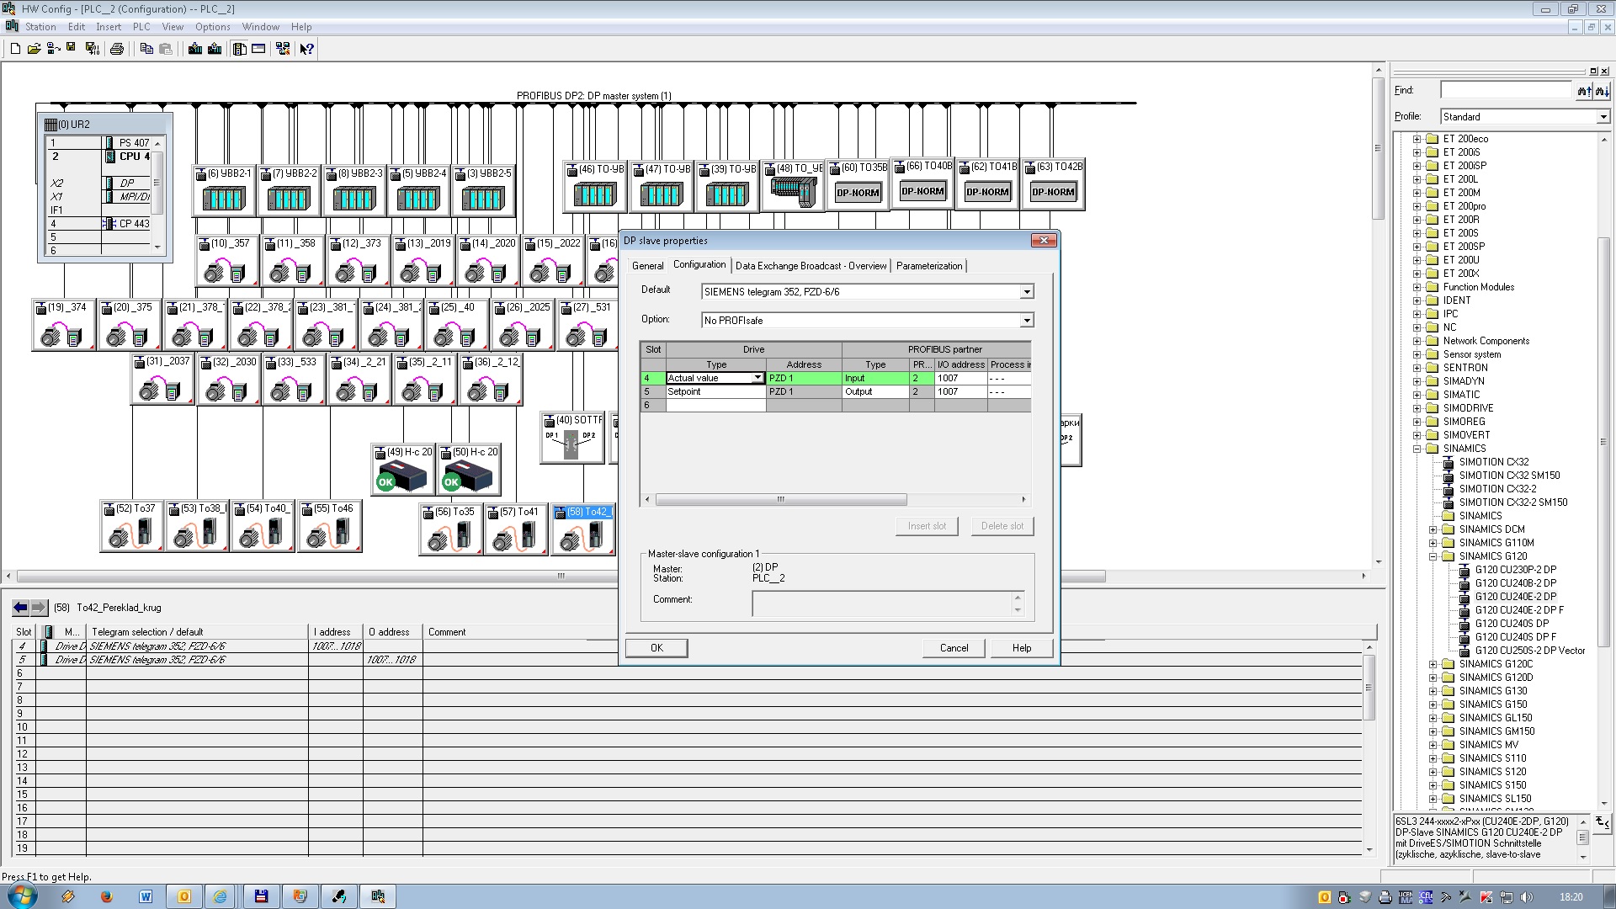Open the Default telegram dropdown
1616x909 pixels.
point(1026,292)
